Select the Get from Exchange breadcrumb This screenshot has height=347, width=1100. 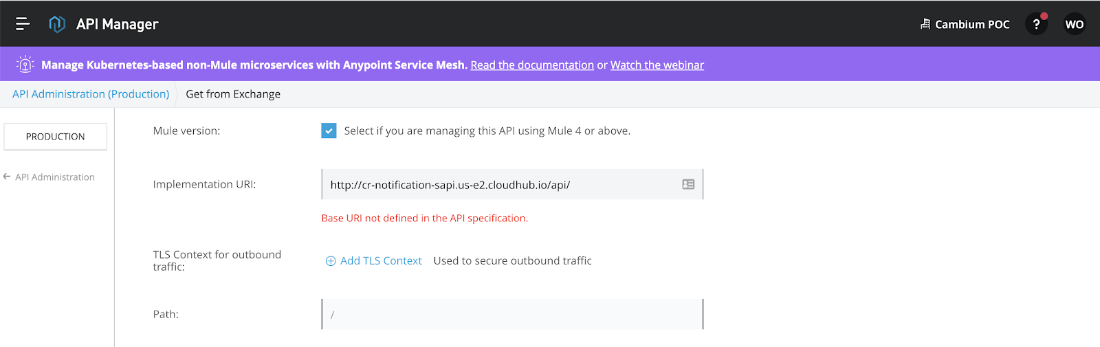(x=233, y=94)
